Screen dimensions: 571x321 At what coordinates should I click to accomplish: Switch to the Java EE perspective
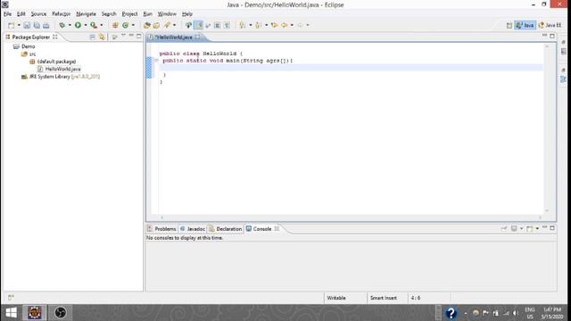coord(550,25)
